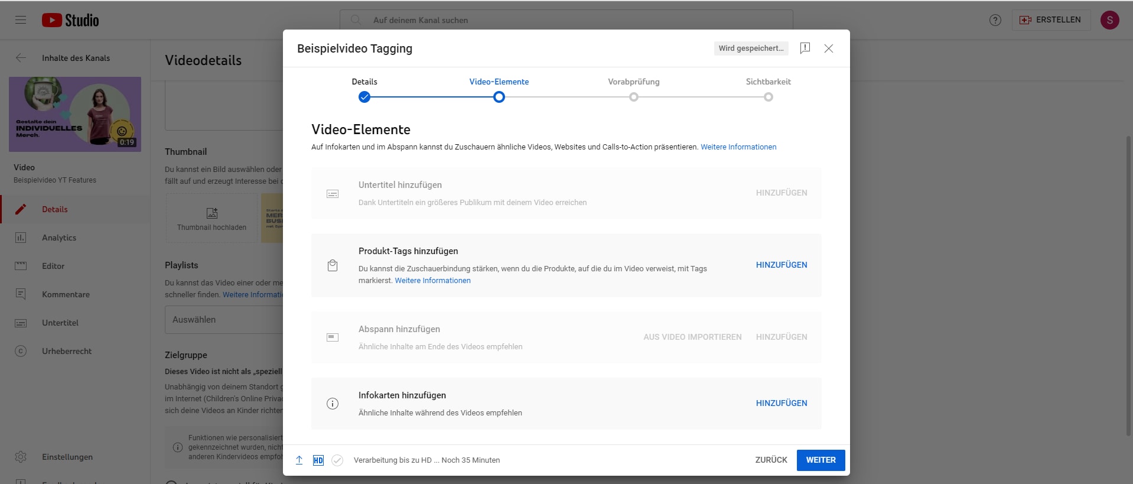This screenshot has width=1133, height=484.
Task: Open Weitere Informationen link under Playlists
Action: click(253, 295)
